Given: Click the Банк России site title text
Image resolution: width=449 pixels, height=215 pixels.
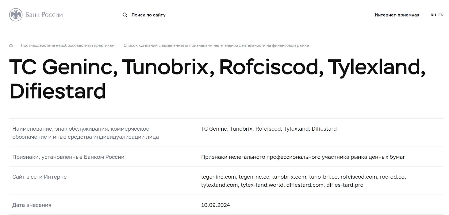Looking at the screenshot, I should coord(44,15).
